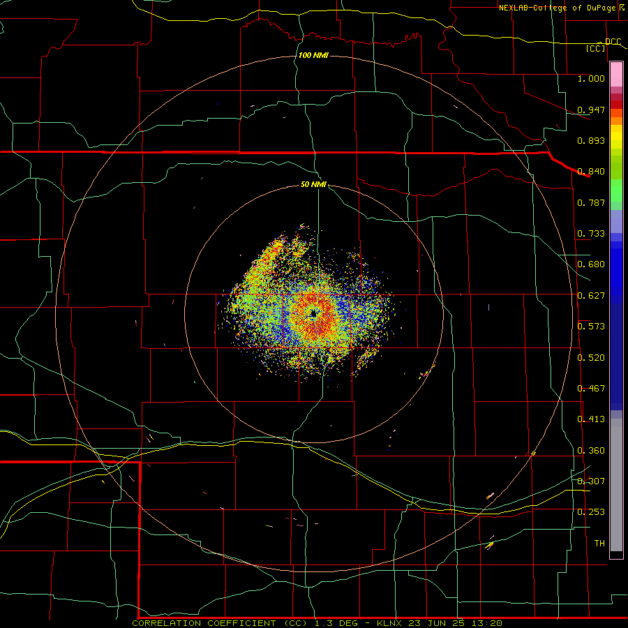Image resolution: width=628 pixels, height=628 pixels.
Task: Click the '100 NMI' range ring label
Action: [x=313, y=55]
